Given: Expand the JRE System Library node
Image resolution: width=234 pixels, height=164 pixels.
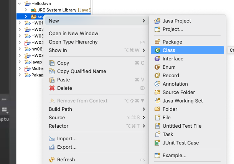Looking at the screenshot, I should (x=26, y=10).
